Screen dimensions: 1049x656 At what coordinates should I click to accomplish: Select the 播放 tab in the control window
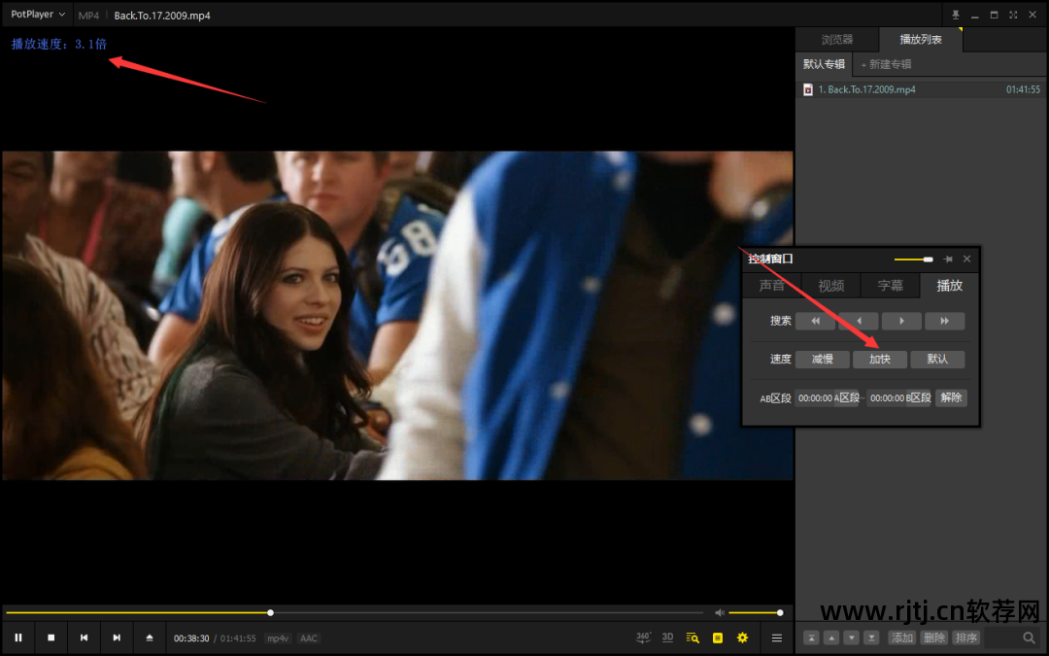949,286
